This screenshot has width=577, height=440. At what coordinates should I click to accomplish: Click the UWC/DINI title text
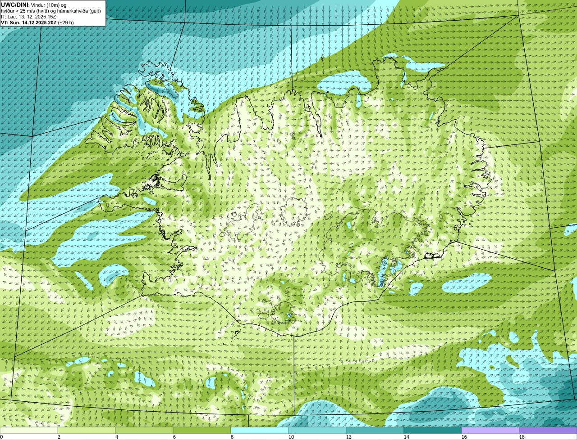point(15,4)
